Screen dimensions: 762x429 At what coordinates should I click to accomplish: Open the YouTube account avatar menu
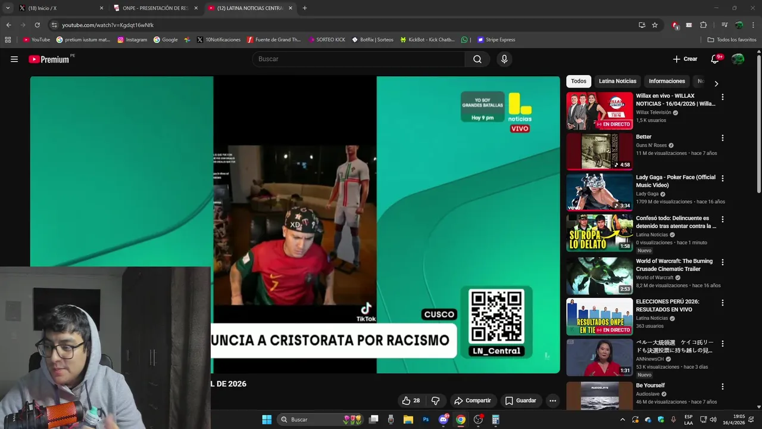pyautogui.click(x=738, y=59)
